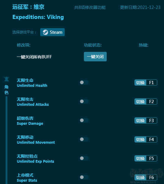164x184 pixels.
Task: Click the Steam logo icon
Action: [x=45, y=32]
